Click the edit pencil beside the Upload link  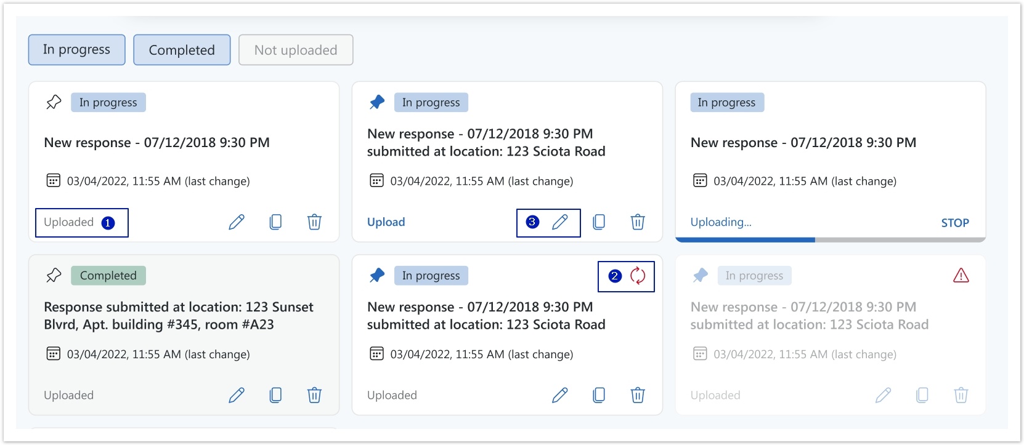coord(560,222)
